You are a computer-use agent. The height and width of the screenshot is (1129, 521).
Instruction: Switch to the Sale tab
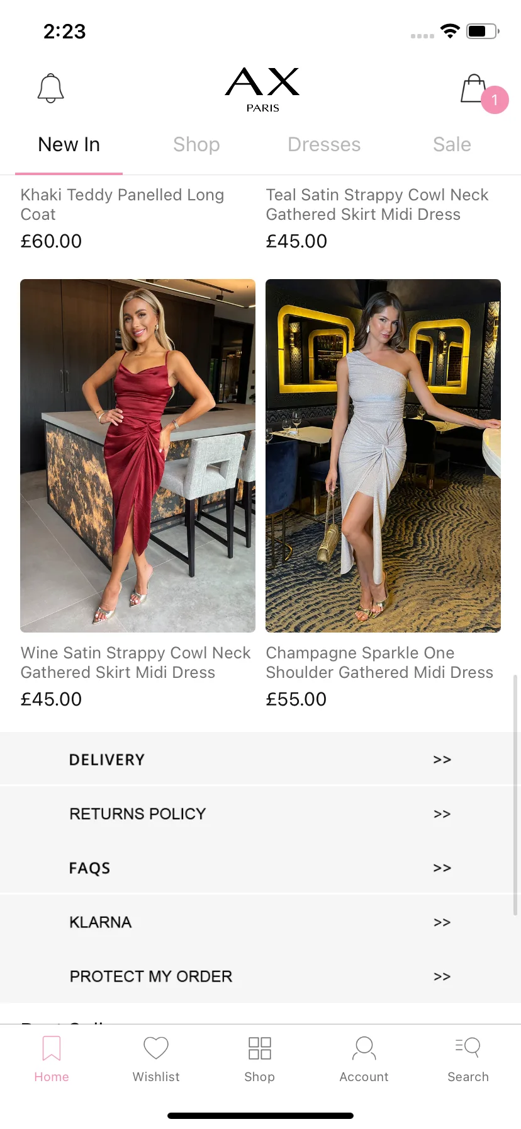(x=452, y=144)
